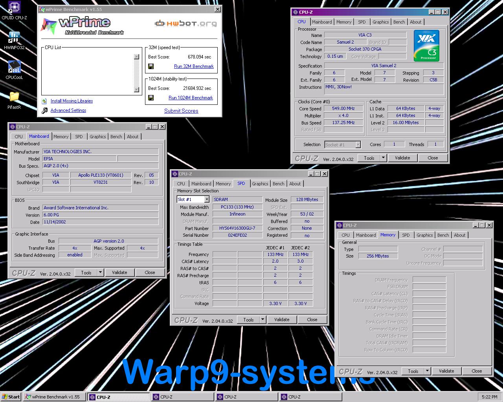Screen dimensions: 503x402
Task: Click Serial Number 024EFE02 field
Action: pos(237,235)
